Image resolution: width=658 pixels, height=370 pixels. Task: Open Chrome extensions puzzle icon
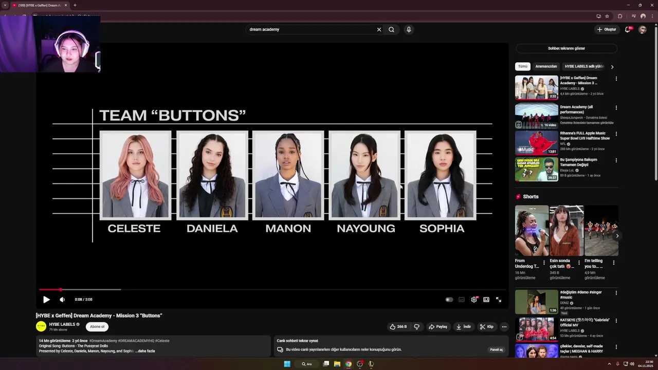point(620,16)
